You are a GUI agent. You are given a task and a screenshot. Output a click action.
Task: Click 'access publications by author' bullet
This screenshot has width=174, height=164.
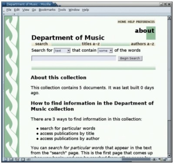point(70,139)
